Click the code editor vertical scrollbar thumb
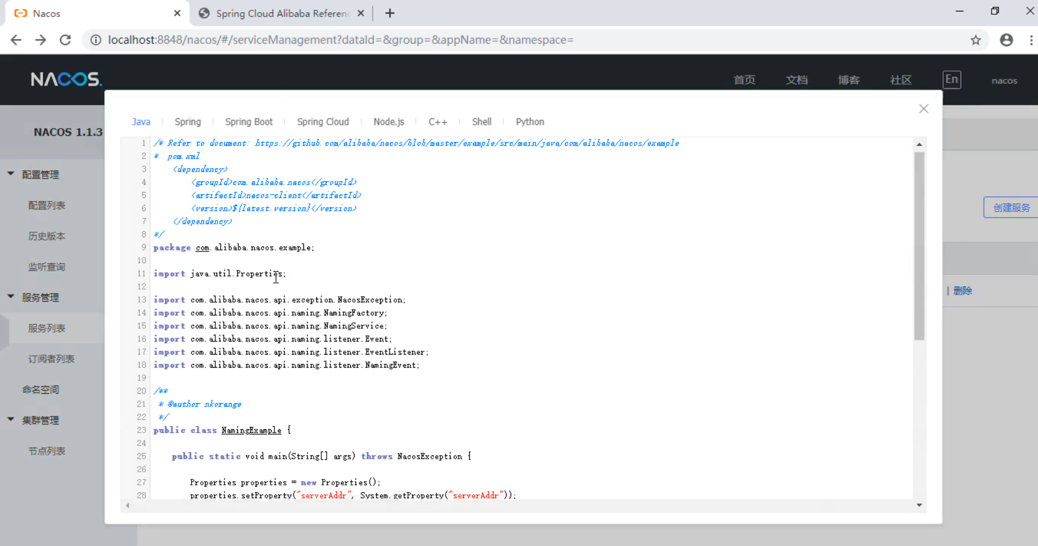 pyautogui.click(x=919, y=246)
